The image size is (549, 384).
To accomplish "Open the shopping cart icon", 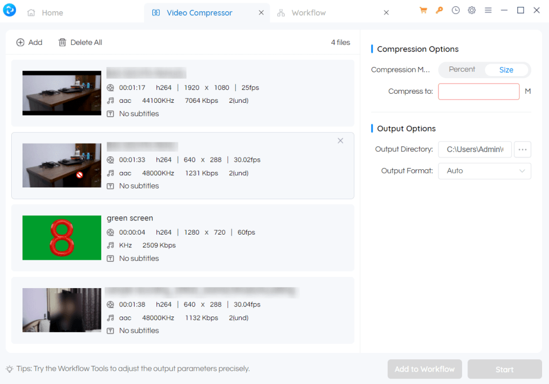I will click(424, 10).
